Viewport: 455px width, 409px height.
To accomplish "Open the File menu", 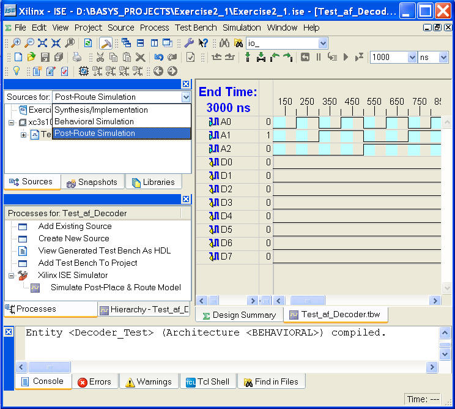I will (20, 28).
